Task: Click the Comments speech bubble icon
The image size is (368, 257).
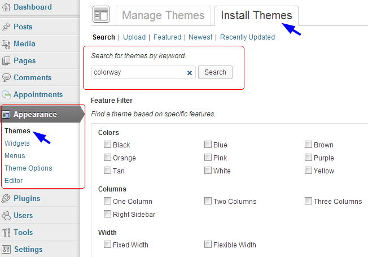Action: click(6, 77)
